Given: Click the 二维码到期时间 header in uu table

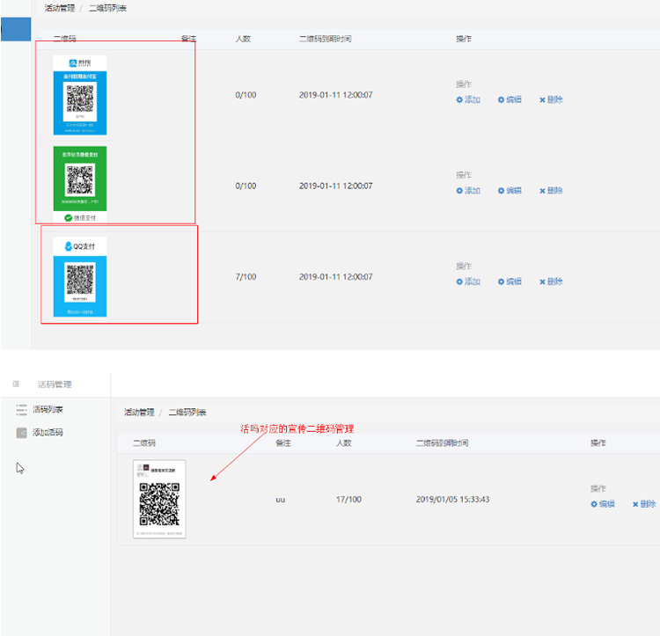Looking at the screenshot, I should (442, 443).
